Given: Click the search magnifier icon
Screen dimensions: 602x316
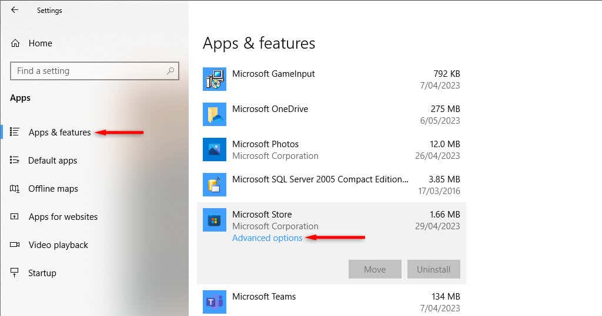Looking at the screenshot, I should pyautogui.click(x=170, y=70).
